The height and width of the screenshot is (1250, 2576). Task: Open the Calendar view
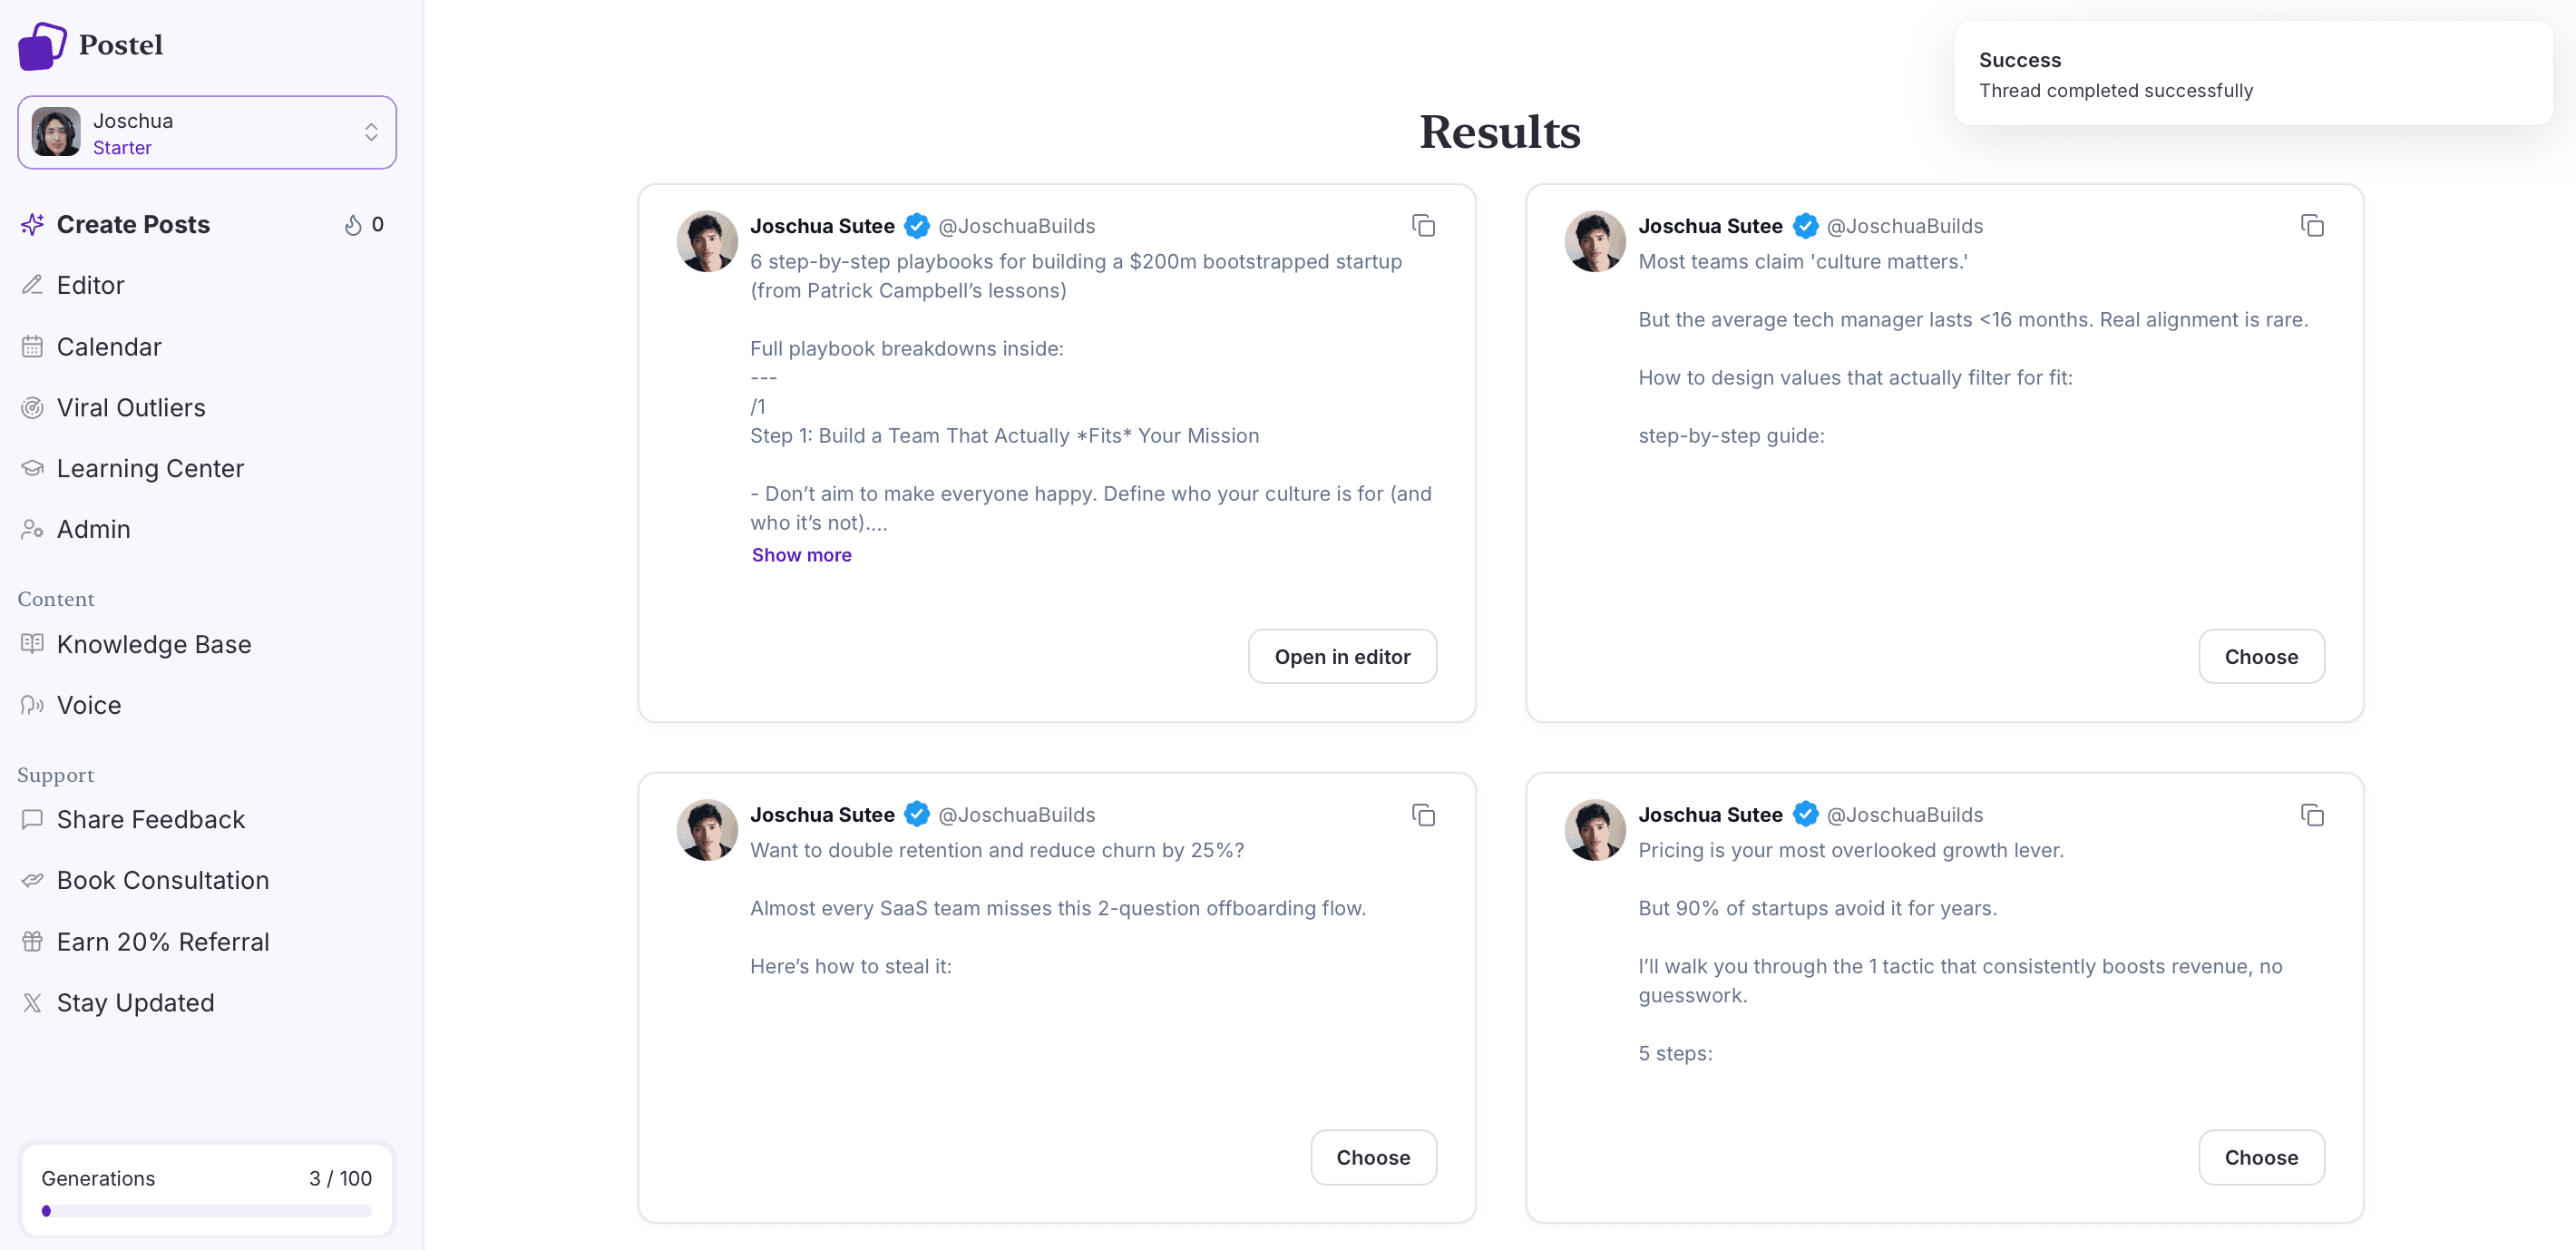[109, 346]
